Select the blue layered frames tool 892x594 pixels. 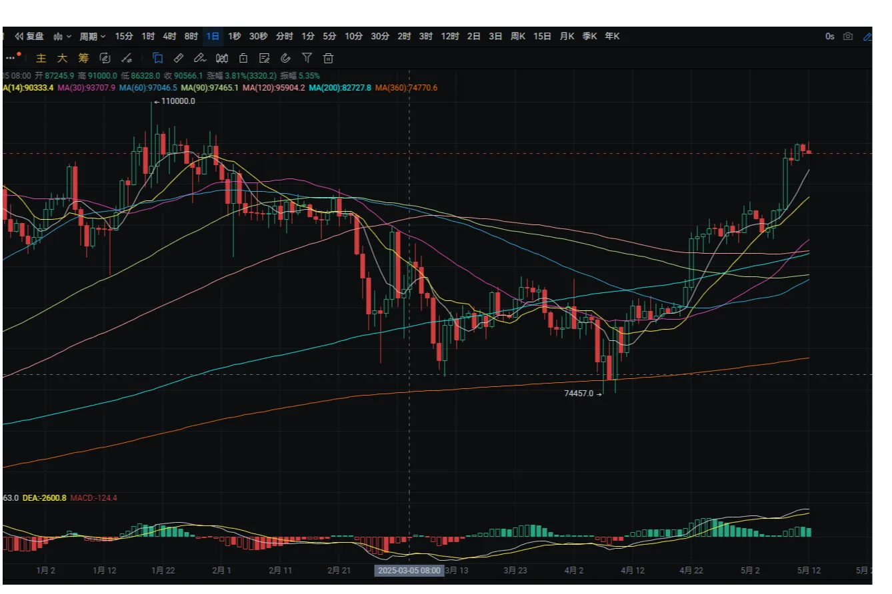click(158, 58)
